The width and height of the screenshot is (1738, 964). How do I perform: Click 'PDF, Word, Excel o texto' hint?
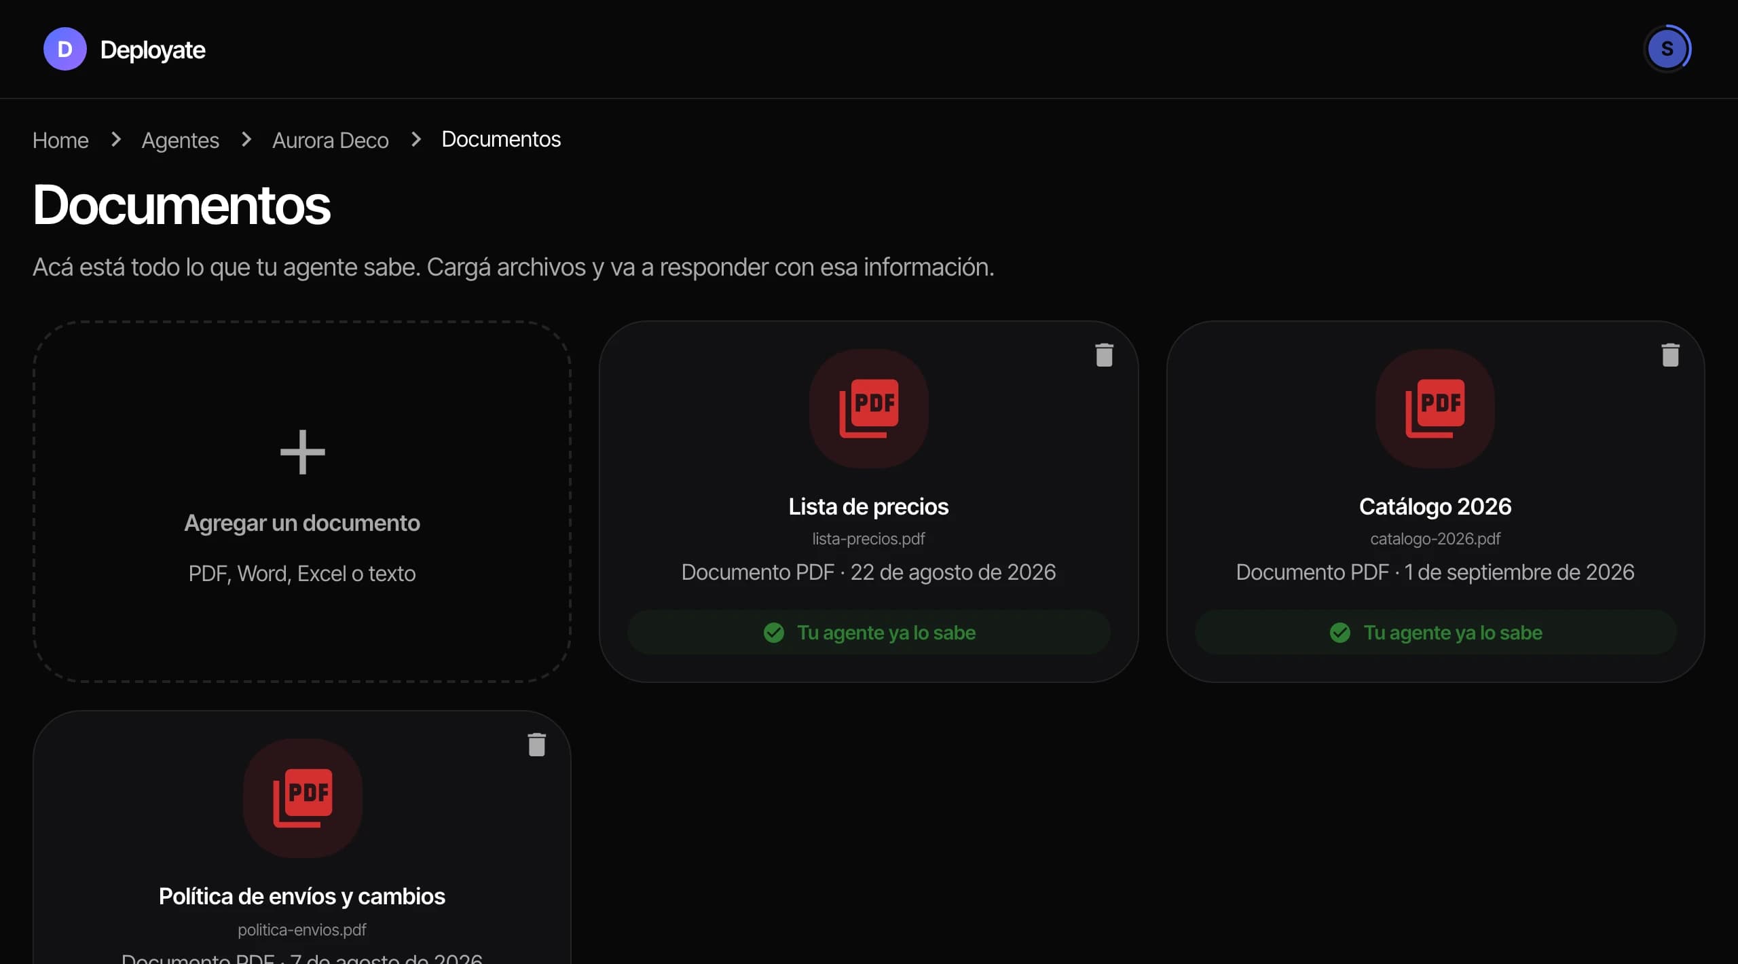point(302,574)
